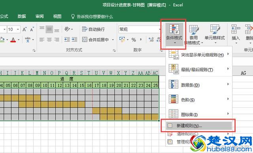The width and height of the screenshot is (253, 153).
Task: Click date cell 25 in the Gantt header
Action: pyautogui.click(x=155, y=85)
